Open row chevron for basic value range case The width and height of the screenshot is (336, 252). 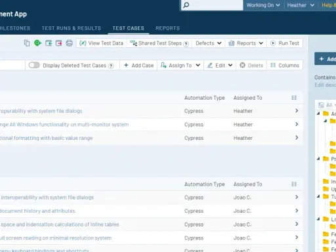(297, 138)
